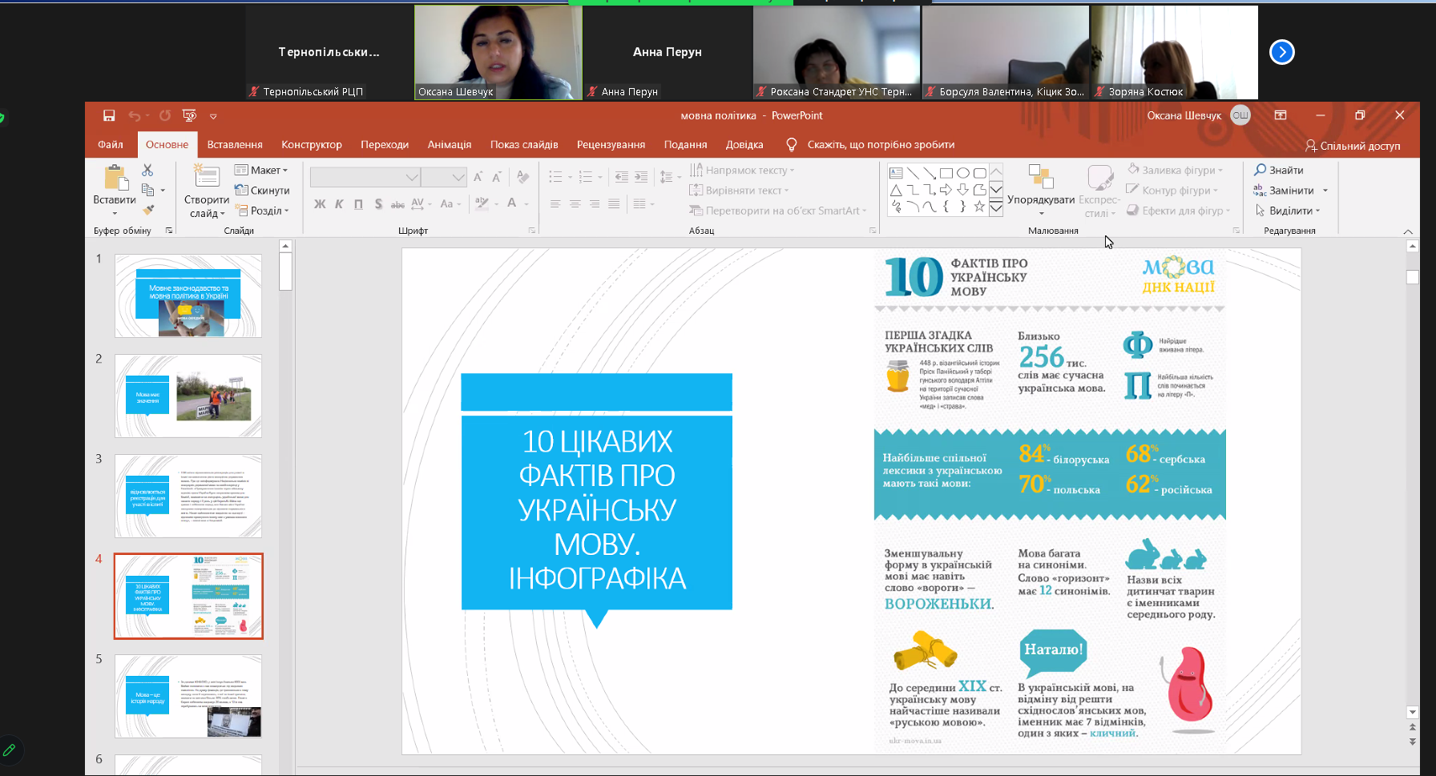Toggle underline П formatting

pyautogui.click(x=358, y=204)
